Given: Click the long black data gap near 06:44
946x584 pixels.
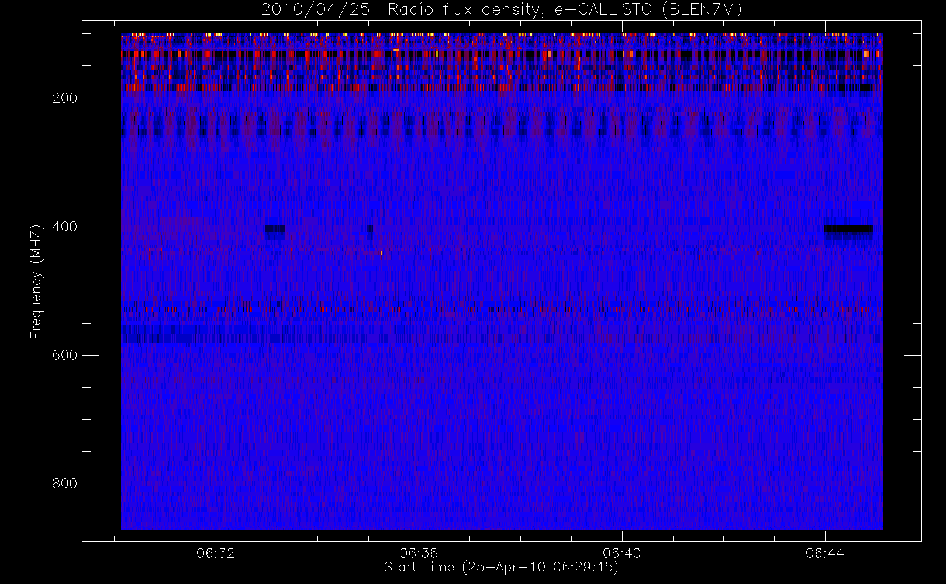Looking at the screenshot, I should click(848, 229).
